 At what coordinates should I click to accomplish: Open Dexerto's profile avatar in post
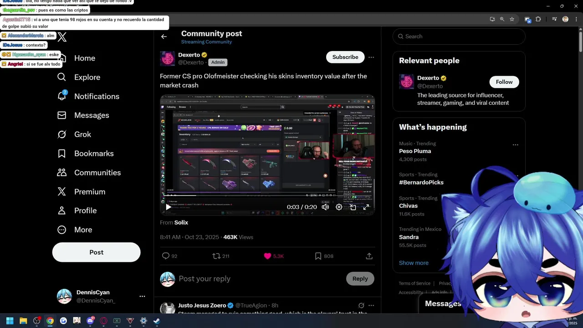click(x=168, y=58)
